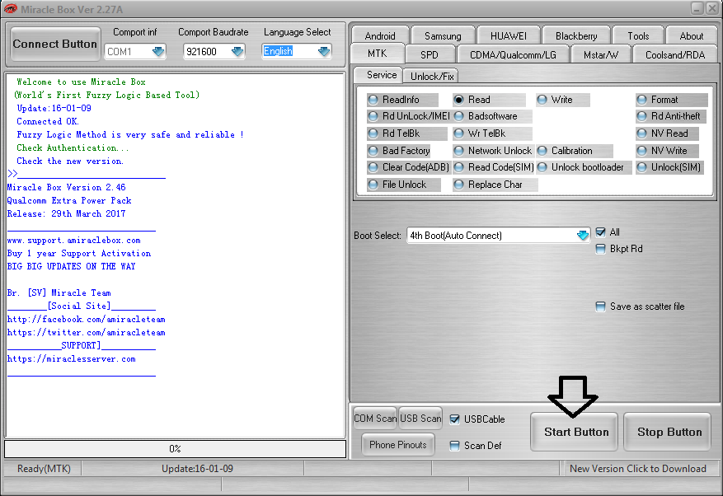Expand the Boot Select dropdown
The image size is (723, 496).
(x=583, y=235)
